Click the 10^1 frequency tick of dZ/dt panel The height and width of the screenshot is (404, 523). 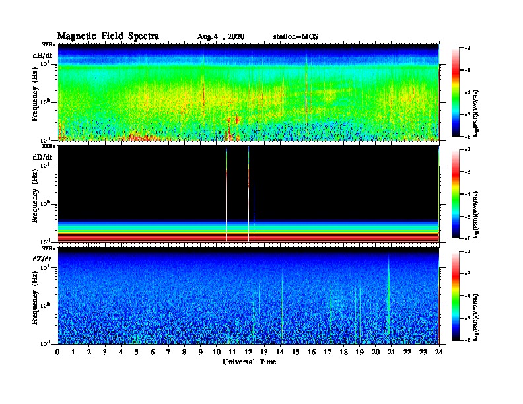[x=45, y=267]
